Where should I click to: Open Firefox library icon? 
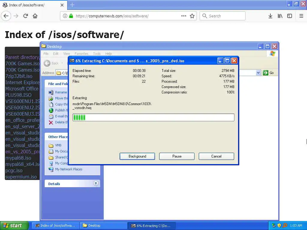280,16
